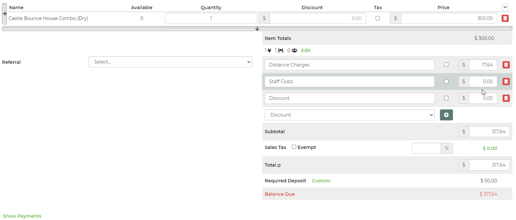
Task: Open Custom required deposit link
Action: [321, 181]
